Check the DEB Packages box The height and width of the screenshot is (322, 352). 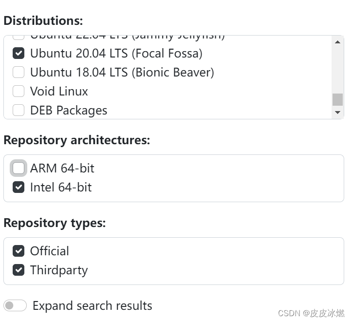pyautogui.click(x=19, y=110)
